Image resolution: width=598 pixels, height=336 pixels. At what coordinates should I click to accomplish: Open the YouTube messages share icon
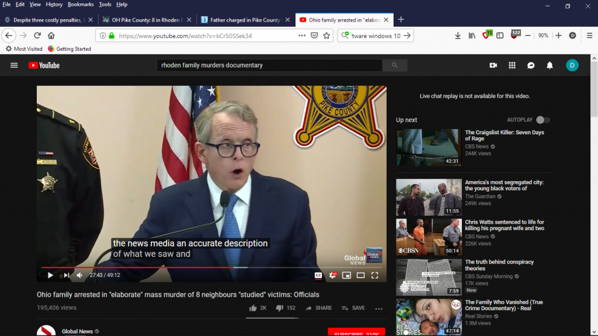(x=531, y=65)
